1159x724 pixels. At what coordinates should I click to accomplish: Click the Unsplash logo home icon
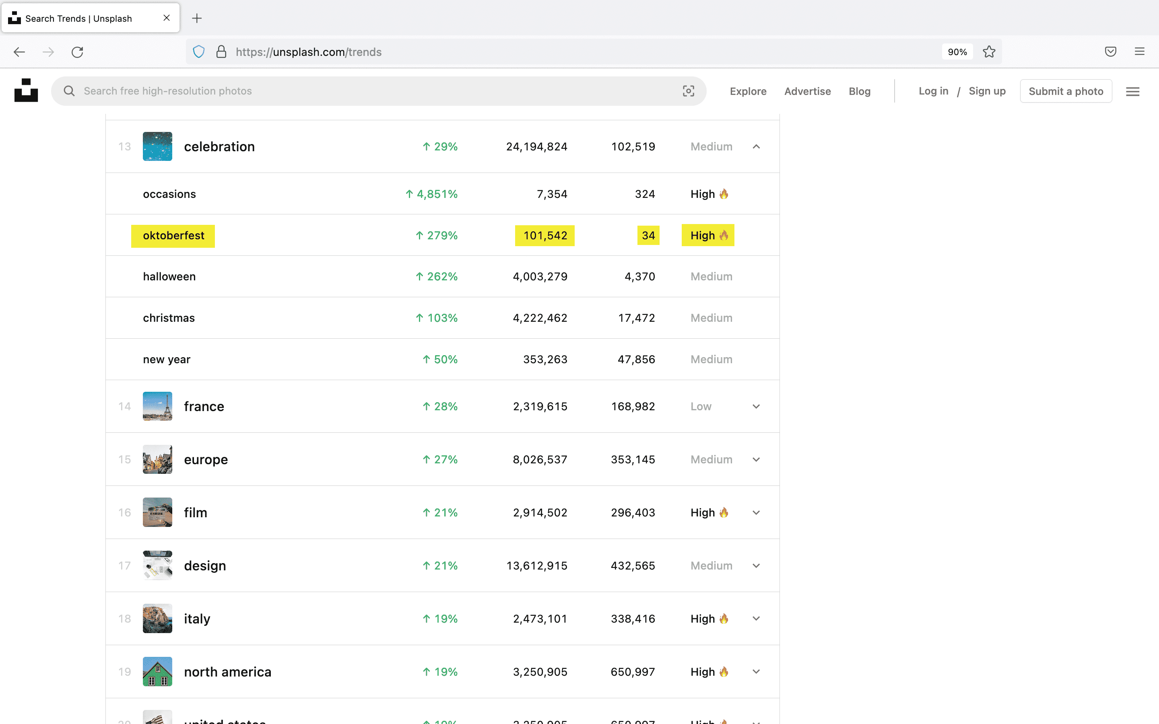[x=26, y=90]
